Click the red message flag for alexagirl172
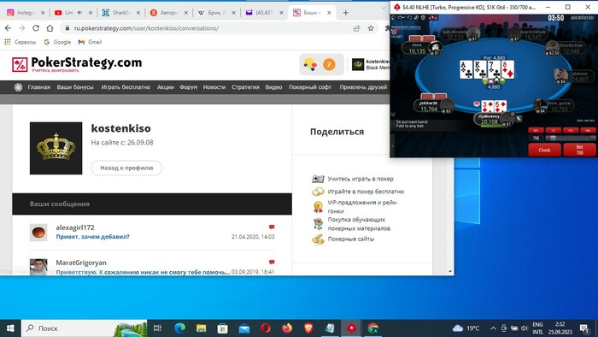The width and height of the screenshot is (598, 337). 272,227
